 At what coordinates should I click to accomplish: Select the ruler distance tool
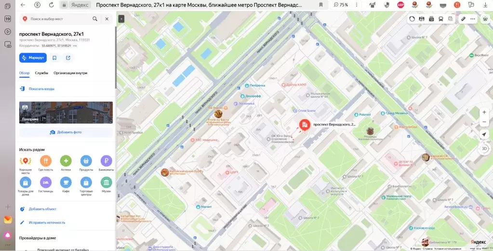pyautogui.click(x=463, y=19)
